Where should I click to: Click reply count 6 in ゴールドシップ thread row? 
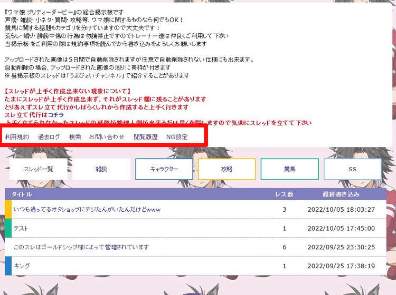click(285, 247)
